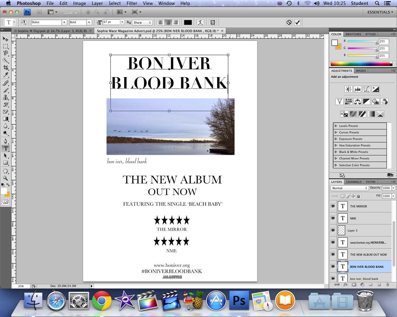Switch to the Swatches tab
The height and width of the screenshot is (317, 397).
point(353,34)
